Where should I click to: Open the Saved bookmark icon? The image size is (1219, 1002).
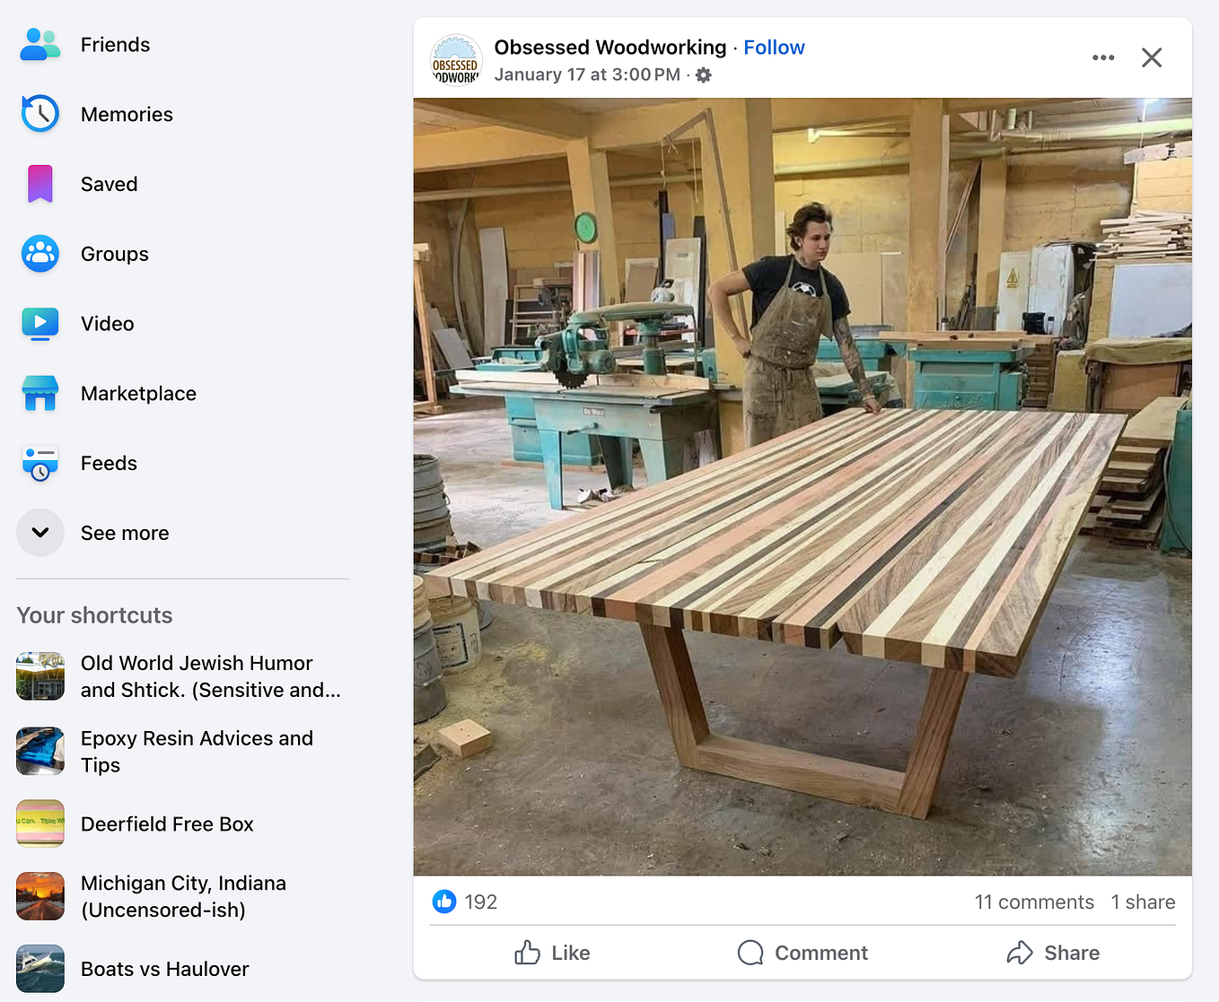[x=40, y=184]
